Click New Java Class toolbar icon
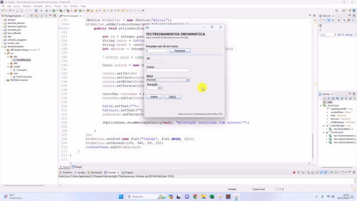This screenshot has width=357, height=201. 80,11
